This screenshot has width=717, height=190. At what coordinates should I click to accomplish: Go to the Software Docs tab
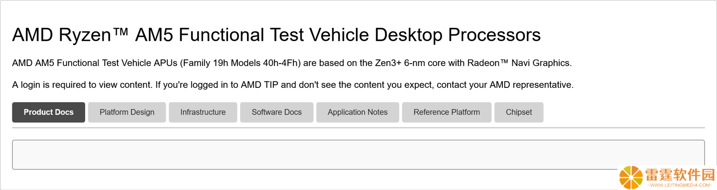point(277,112)
